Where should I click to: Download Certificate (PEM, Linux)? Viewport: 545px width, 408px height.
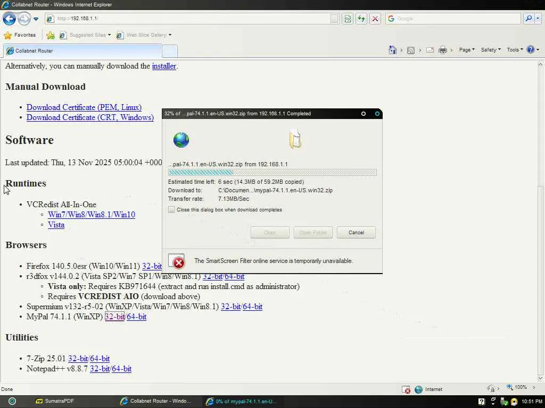(x=84, y=107)
